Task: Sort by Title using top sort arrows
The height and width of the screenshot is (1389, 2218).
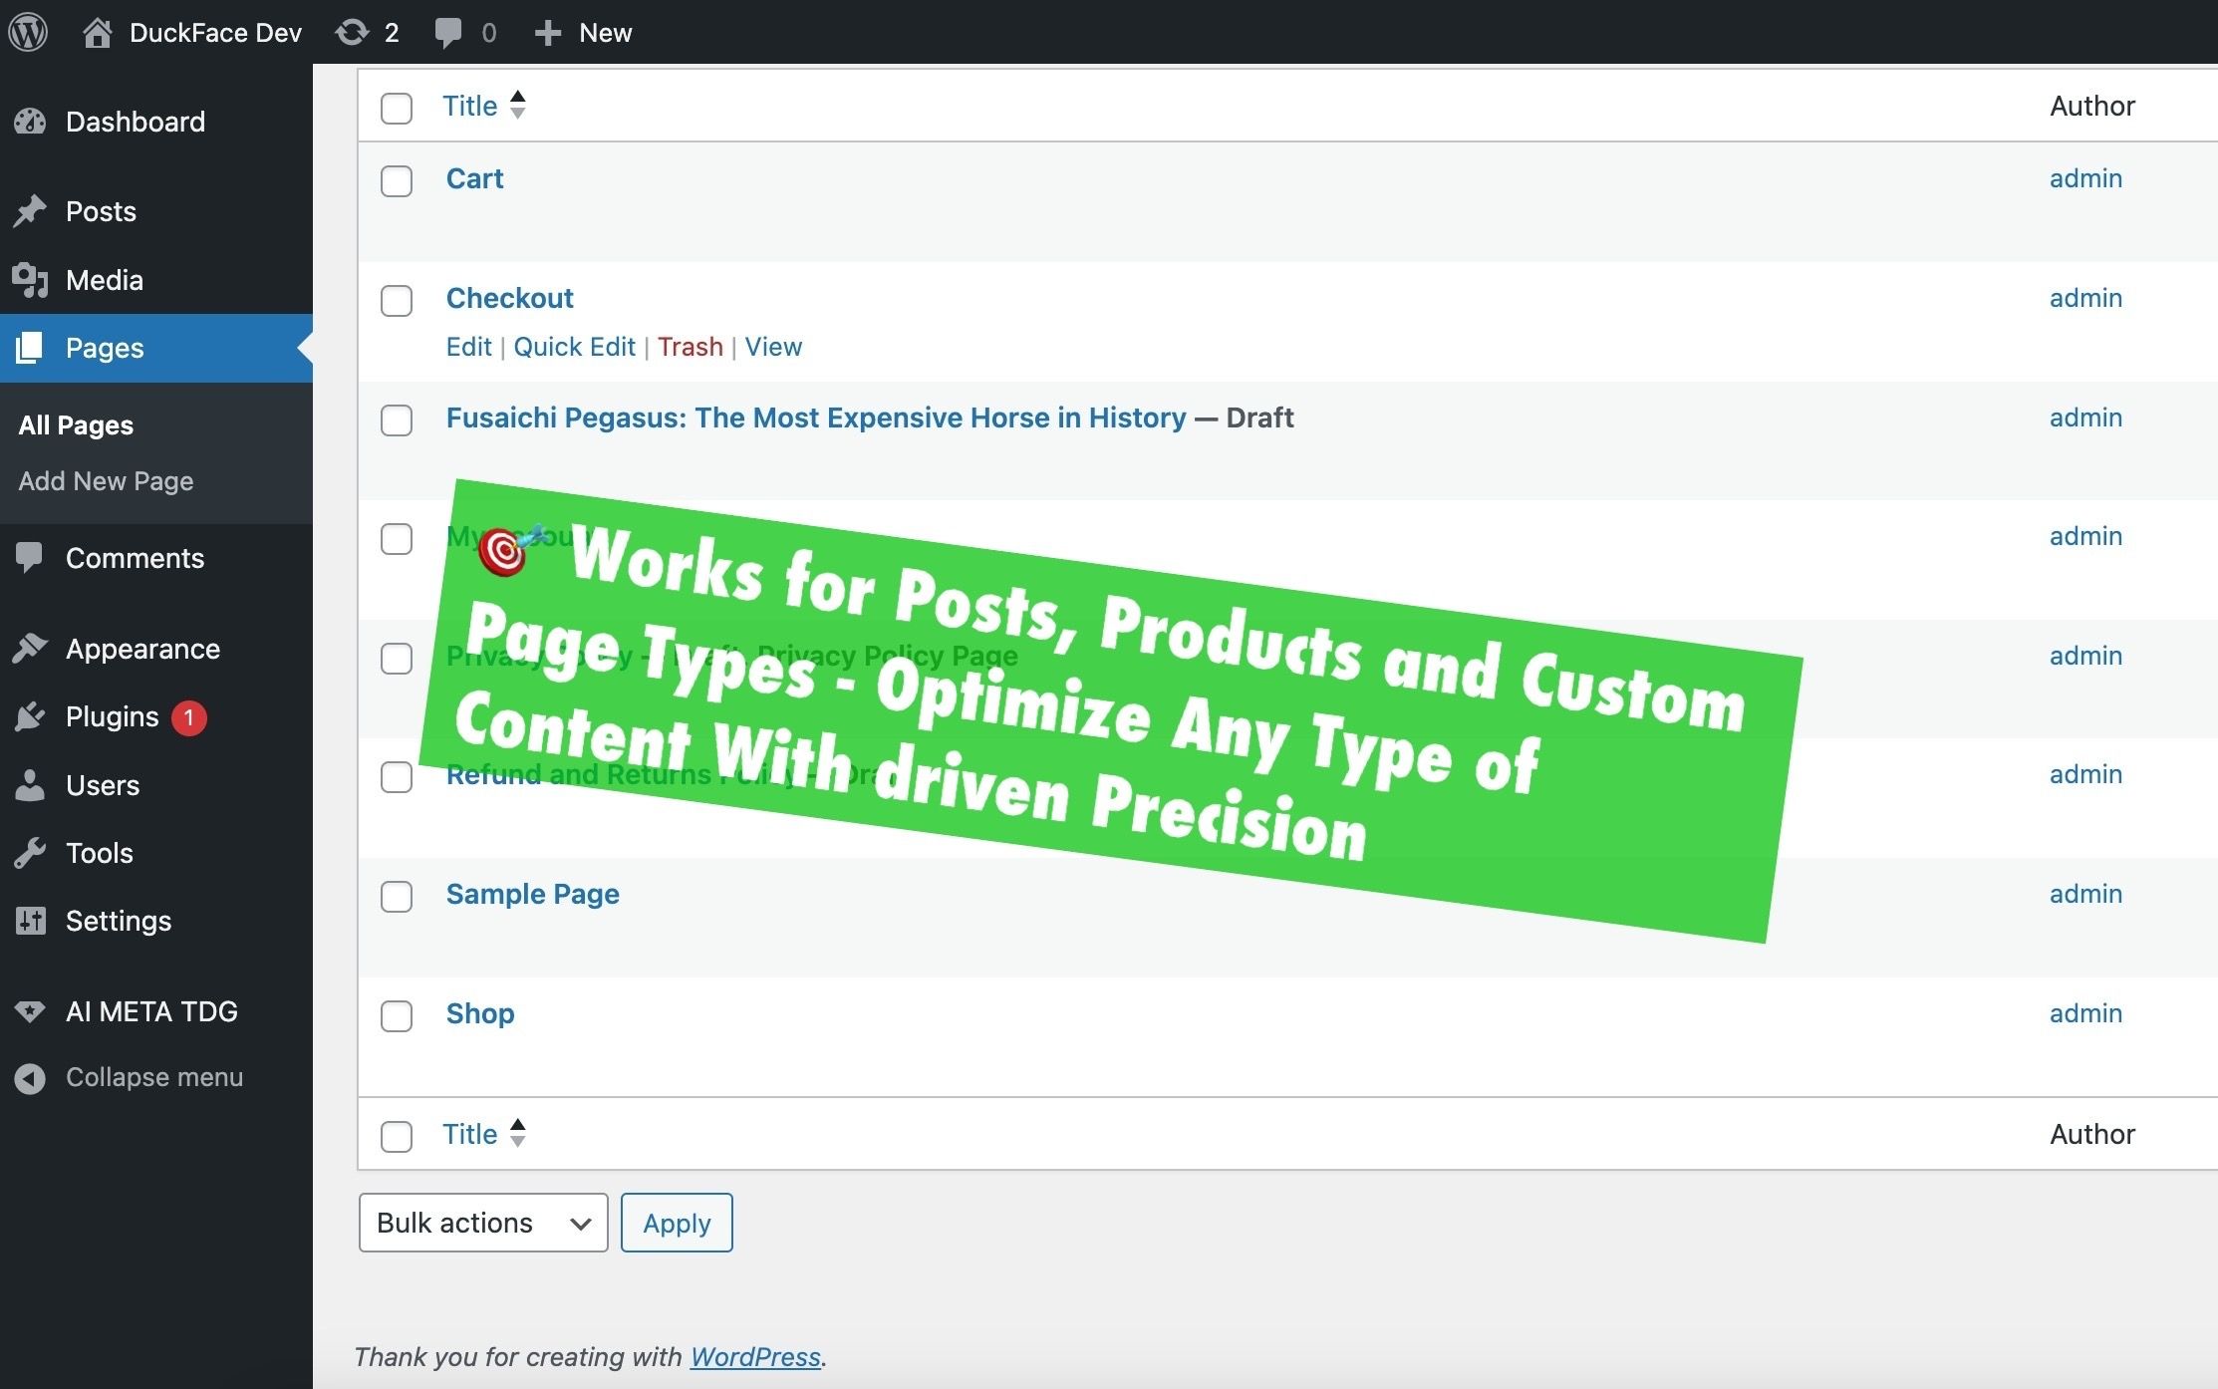Action: pos(517,105)
